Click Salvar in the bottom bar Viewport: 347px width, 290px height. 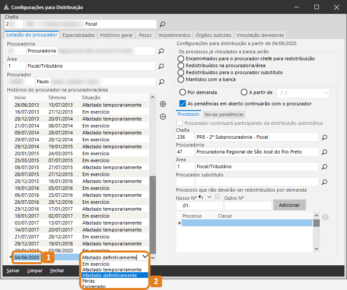[13, 270]
